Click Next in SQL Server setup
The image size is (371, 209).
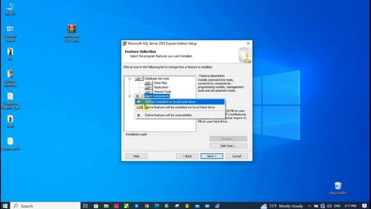point(212,156)
